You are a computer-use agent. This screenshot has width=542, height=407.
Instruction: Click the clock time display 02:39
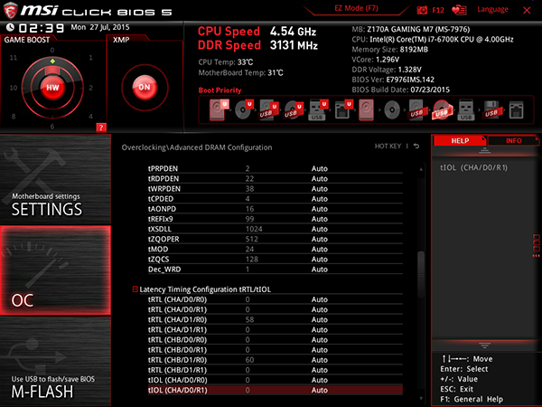(42, 28)
